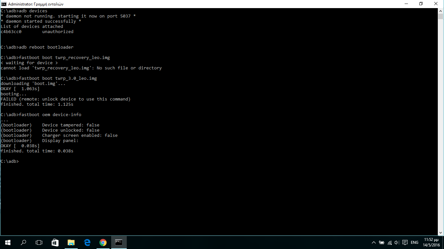Click the scrollbar down arrow

tap(441, 232)
